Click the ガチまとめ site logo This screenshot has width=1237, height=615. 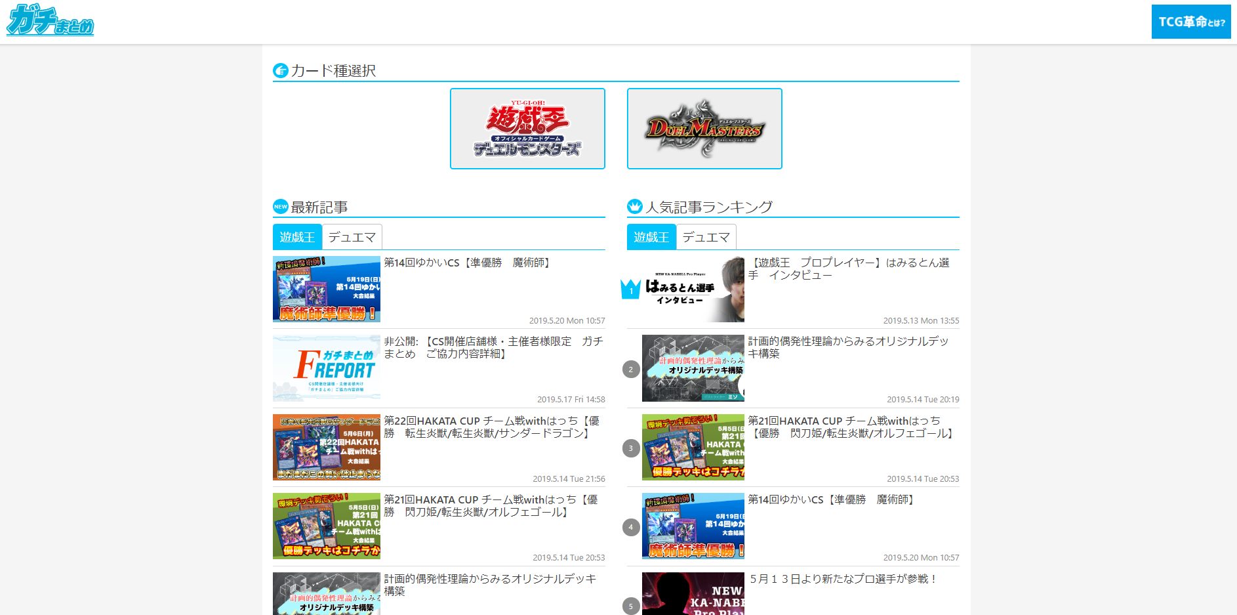50,20
